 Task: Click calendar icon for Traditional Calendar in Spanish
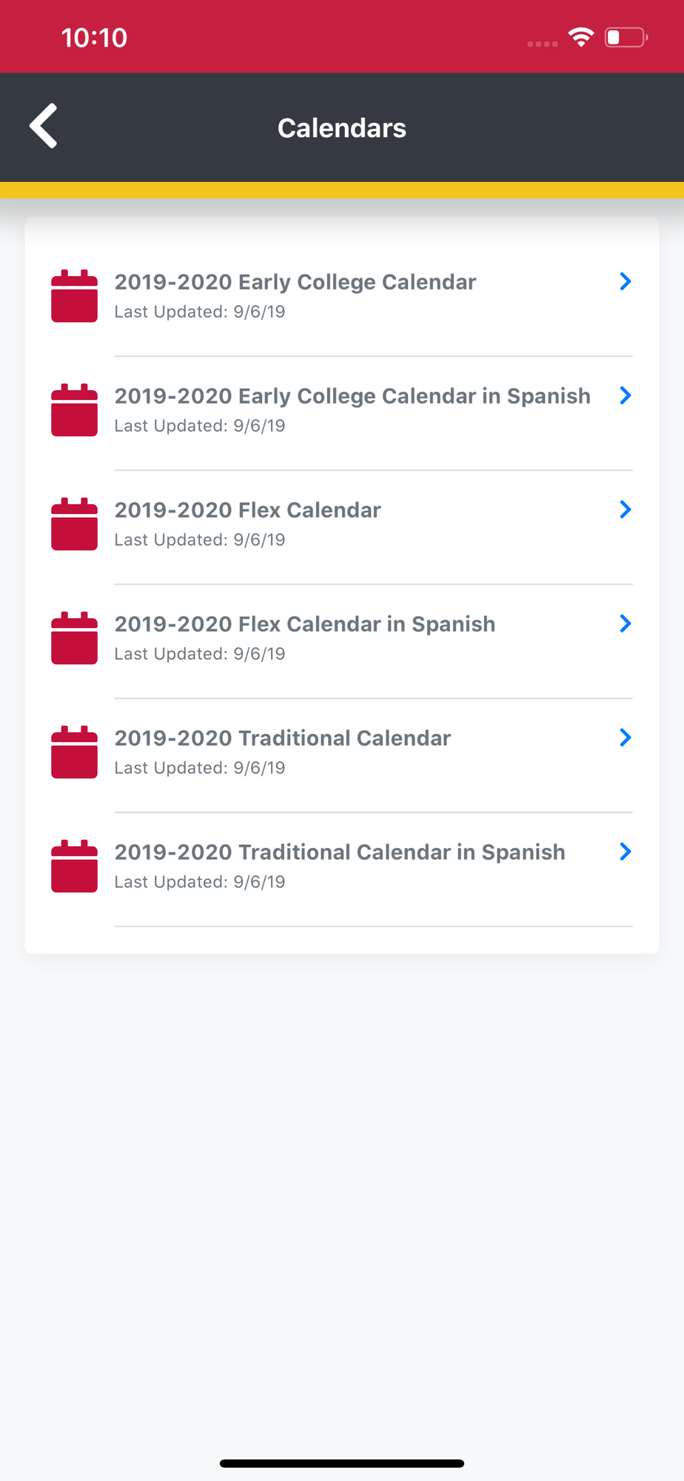(74, 866)
